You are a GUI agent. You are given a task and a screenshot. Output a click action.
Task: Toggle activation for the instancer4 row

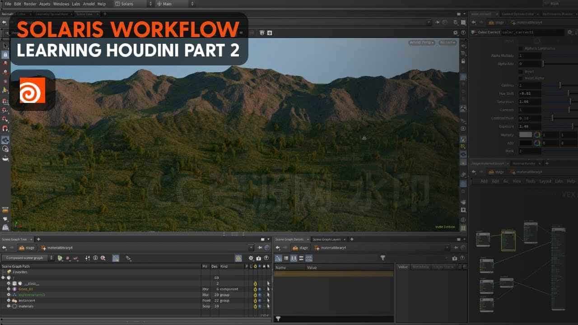255,301
